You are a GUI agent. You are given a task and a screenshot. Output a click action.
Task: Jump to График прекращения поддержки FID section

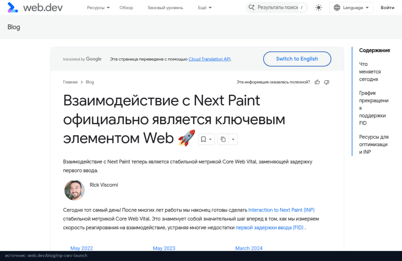pyautogui.click(x=374, y=108)
